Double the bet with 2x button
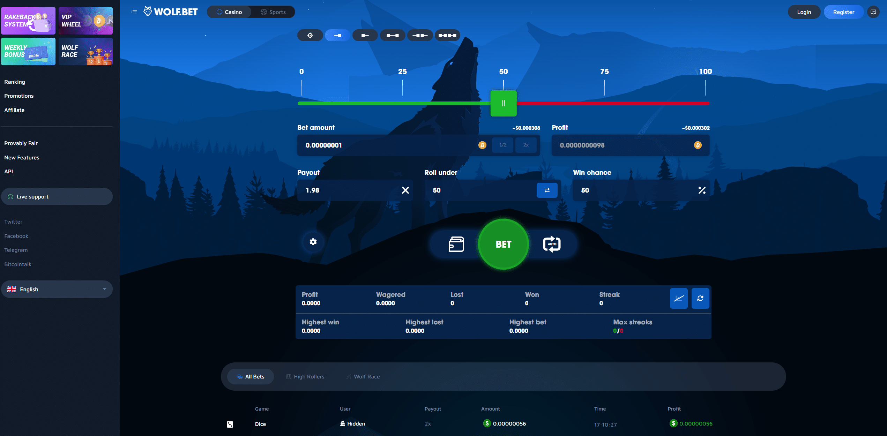Viewport: 887px width, 436px height. pos(526,145)
